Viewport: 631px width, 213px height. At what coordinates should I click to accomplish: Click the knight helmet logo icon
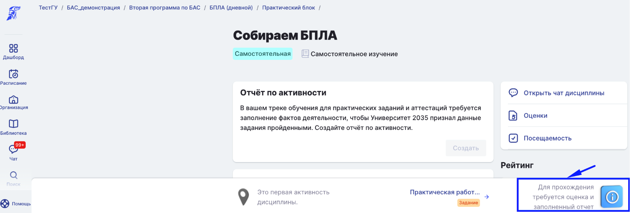tap(11, 13)
